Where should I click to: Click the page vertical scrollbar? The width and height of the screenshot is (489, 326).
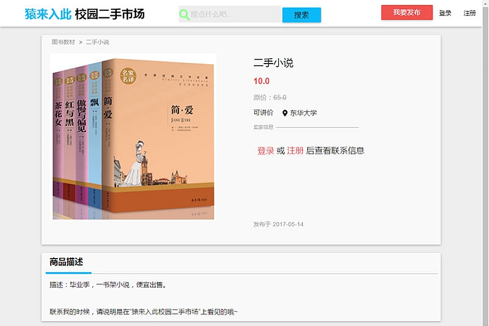click(486, 163)
